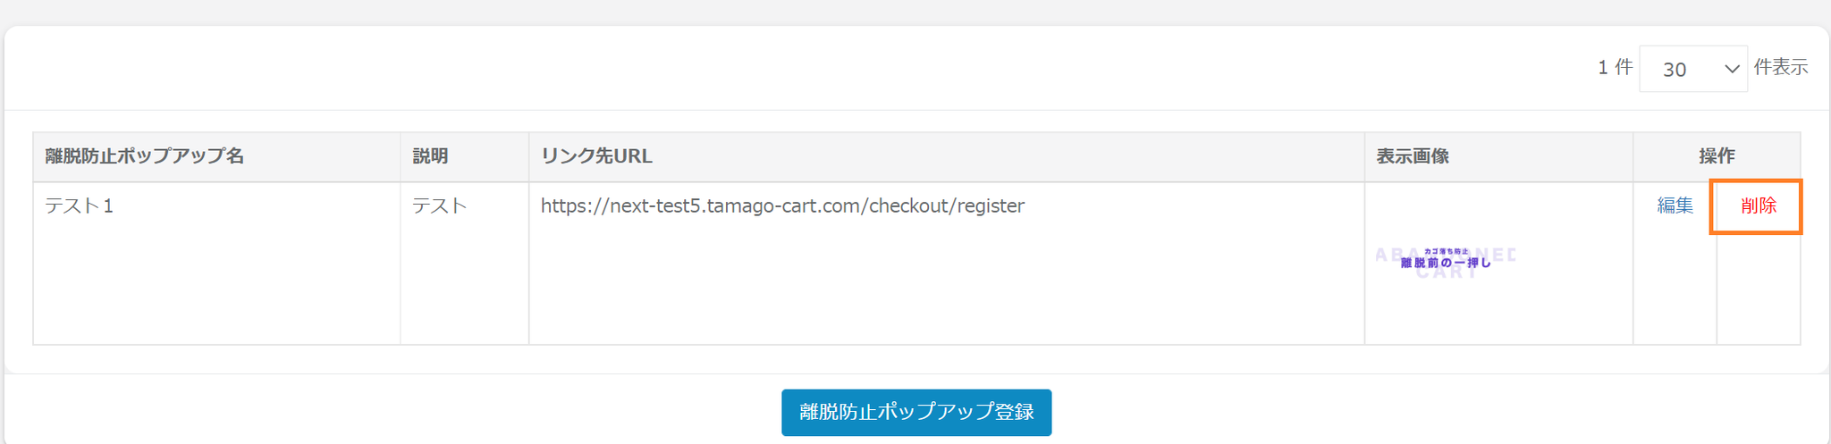The width and height of the screenshot is (1831, 444).
Task: Click the number 30 in the page-size box
Action: coord(1675,70)
